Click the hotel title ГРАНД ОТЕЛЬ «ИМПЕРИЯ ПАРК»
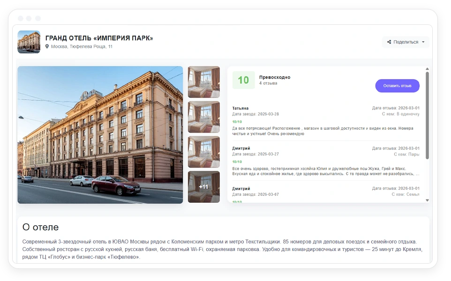This screenshot has width=451, height=281. click(x=99, y=38)
